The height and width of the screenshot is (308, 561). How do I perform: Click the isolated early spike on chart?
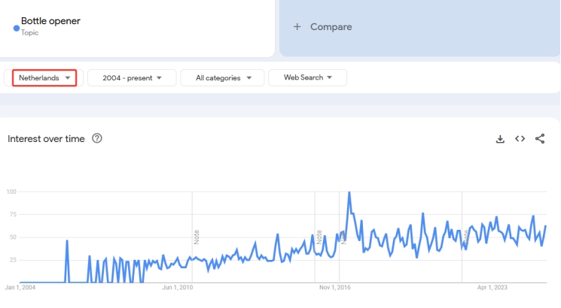click(67, 241)
